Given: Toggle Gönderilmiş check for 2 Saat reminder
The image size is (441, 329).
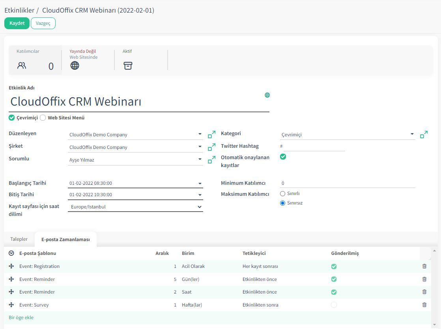Looking at the screenshot, I should (334, 292).
